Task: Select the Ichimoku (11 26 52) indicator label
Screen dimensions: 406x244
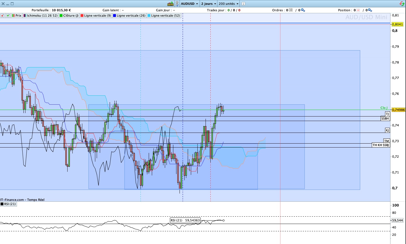Action: click(x=40, y=16)
